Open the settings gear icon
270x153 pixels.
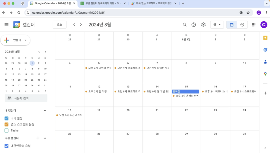pos(203,24)
